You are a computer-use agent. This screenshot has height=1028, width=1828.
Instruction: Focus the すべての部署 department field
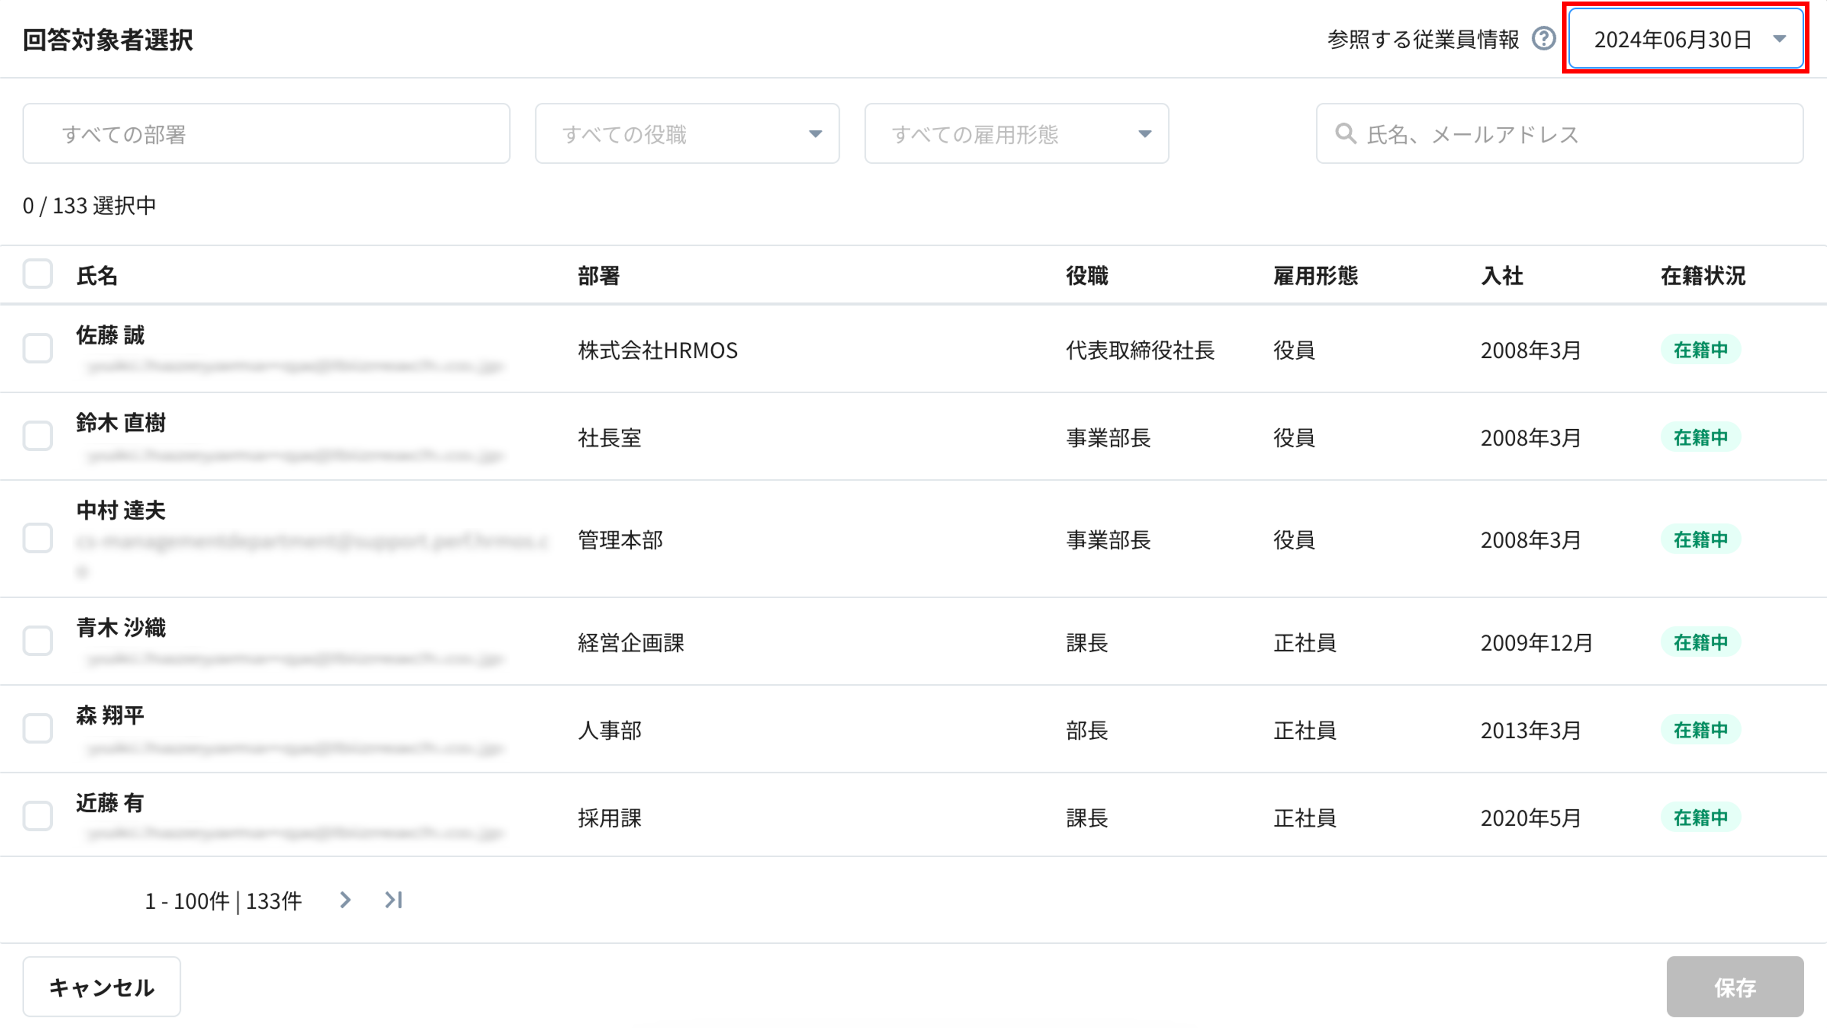click(x=266, y=133)
